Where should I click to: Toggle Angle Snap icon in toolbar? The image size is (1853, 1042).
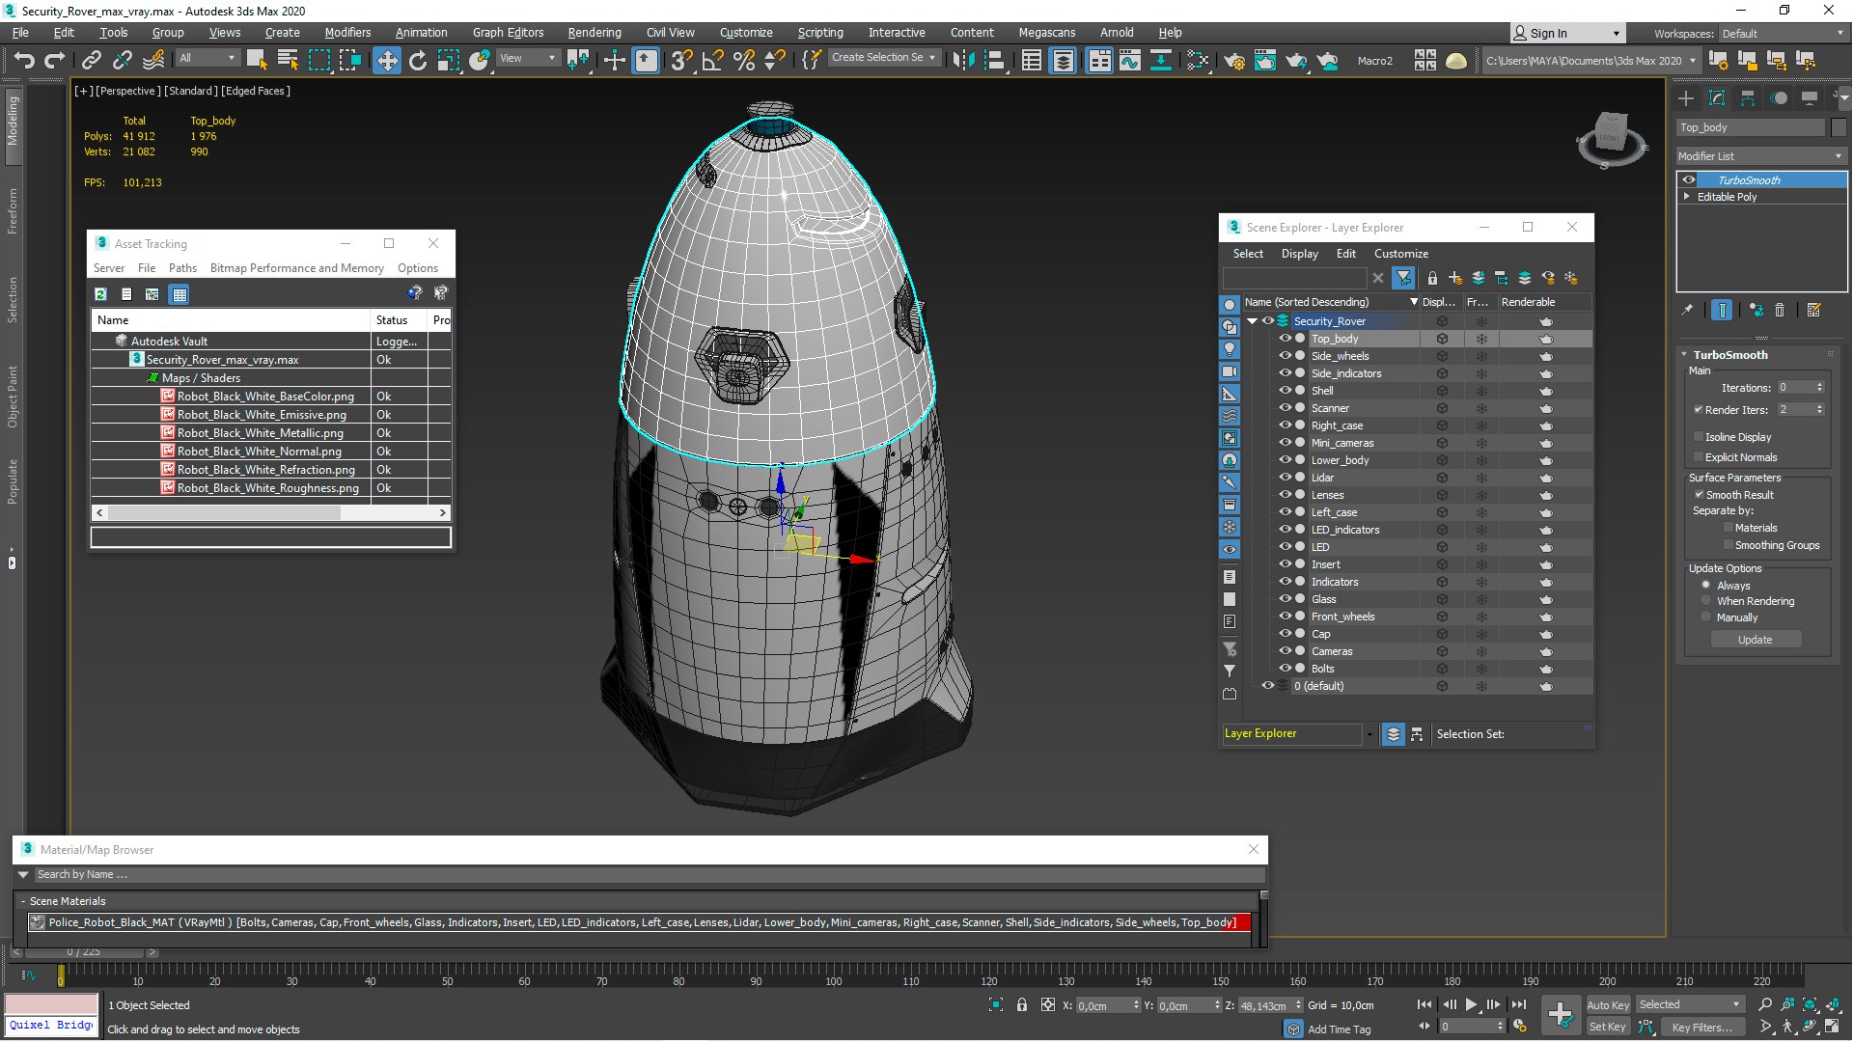pyautogui.click(x=712, y=61)
